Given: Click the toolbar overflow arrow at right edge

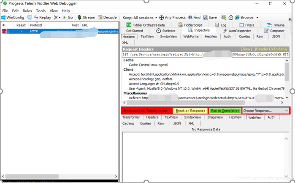Looking at the screenshot, I should click(x=290, y=19).
